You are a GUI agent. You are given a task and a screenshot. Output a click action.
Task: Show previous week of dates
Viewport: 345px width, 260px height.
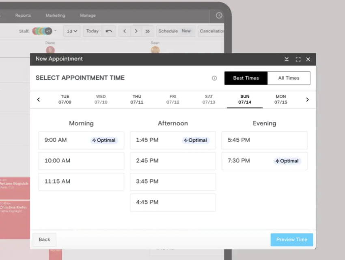click(x=39, y=100)
